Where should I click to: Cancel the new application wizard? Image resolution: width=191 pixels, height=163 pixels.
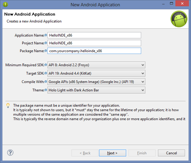tap(171, 153)
